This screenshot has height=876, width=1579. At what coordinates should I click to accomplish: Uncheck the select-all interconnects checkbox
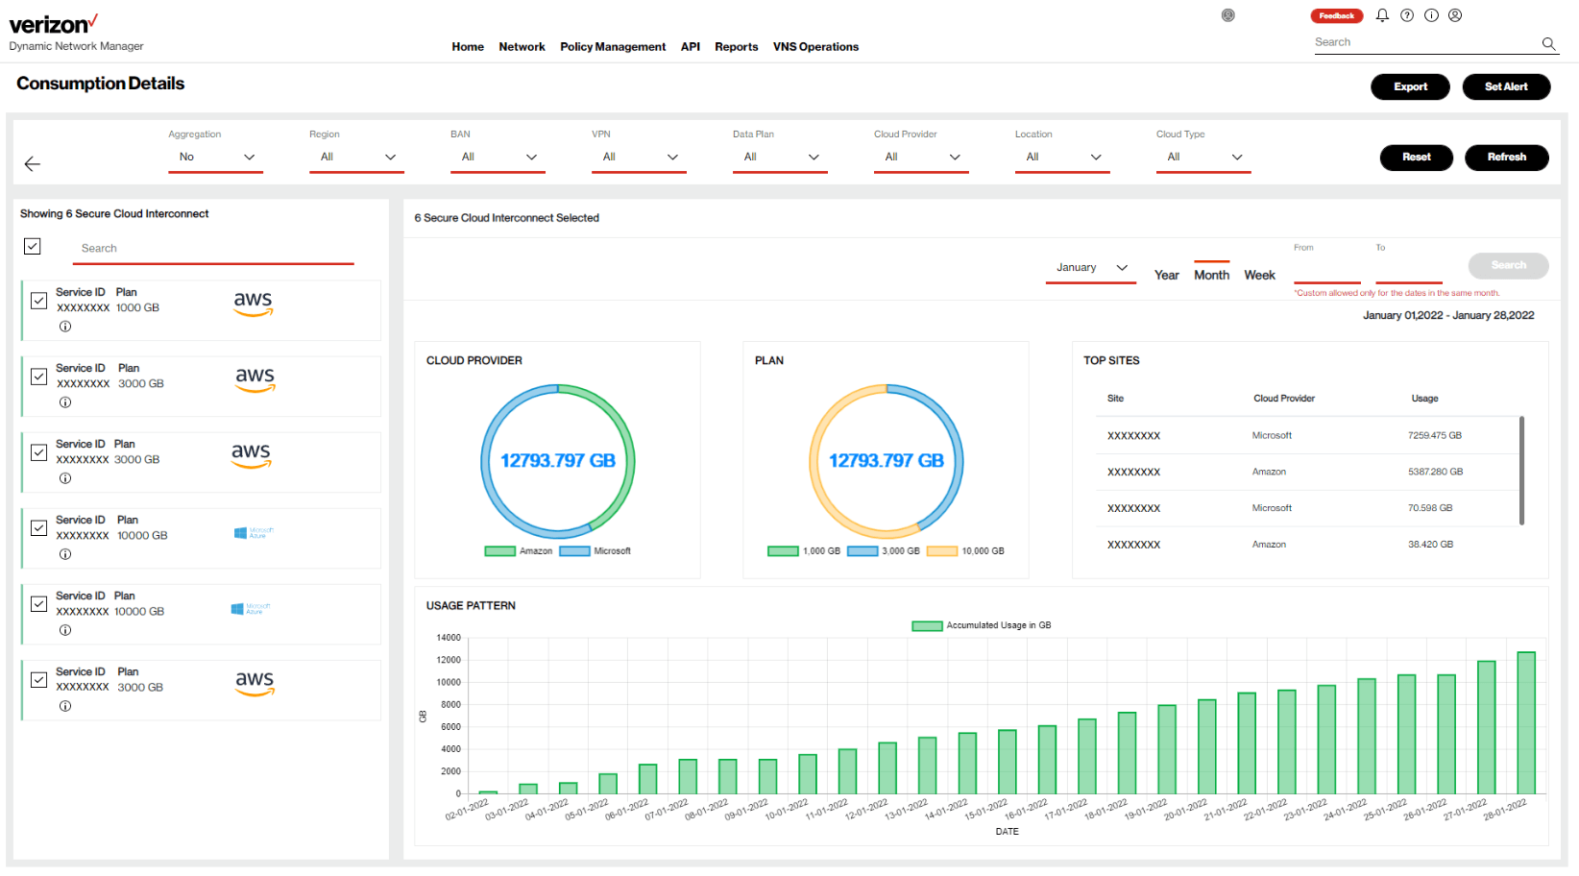(x=33, y=247)
